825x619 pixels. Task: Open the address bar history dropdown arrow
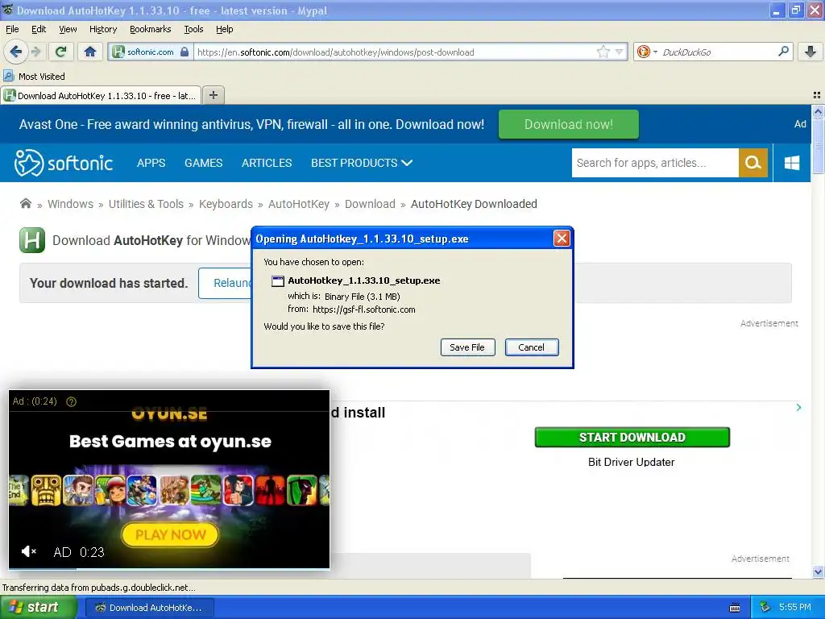[620, 52]
